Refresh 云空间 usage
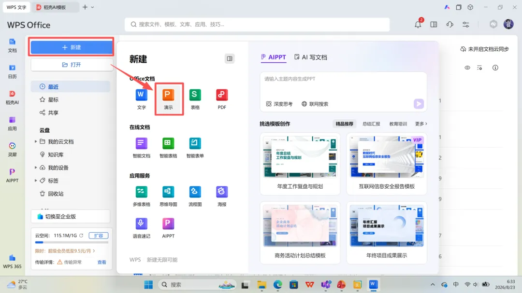The width and height of the screenshot is (522, 293). coord(81,235)
